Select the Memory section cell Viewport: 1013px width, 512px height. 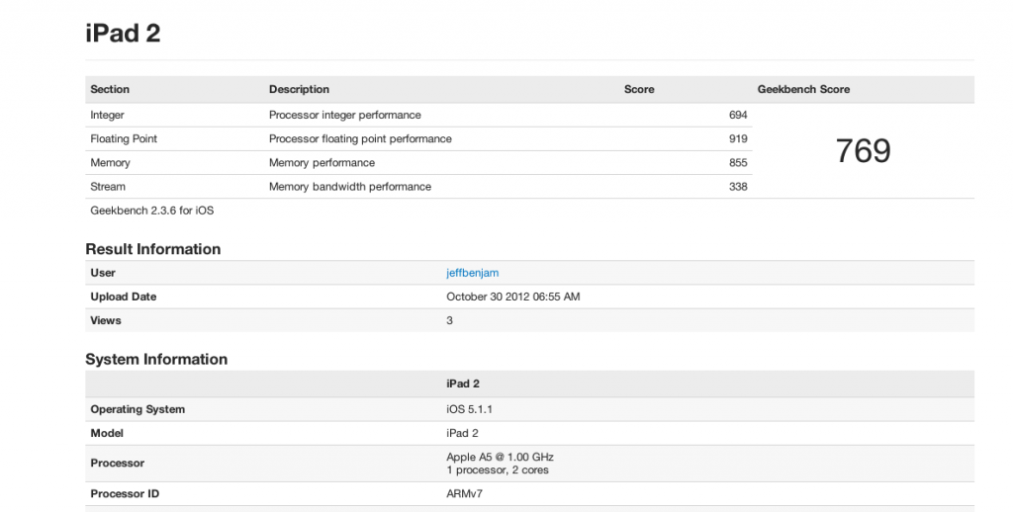111,163
